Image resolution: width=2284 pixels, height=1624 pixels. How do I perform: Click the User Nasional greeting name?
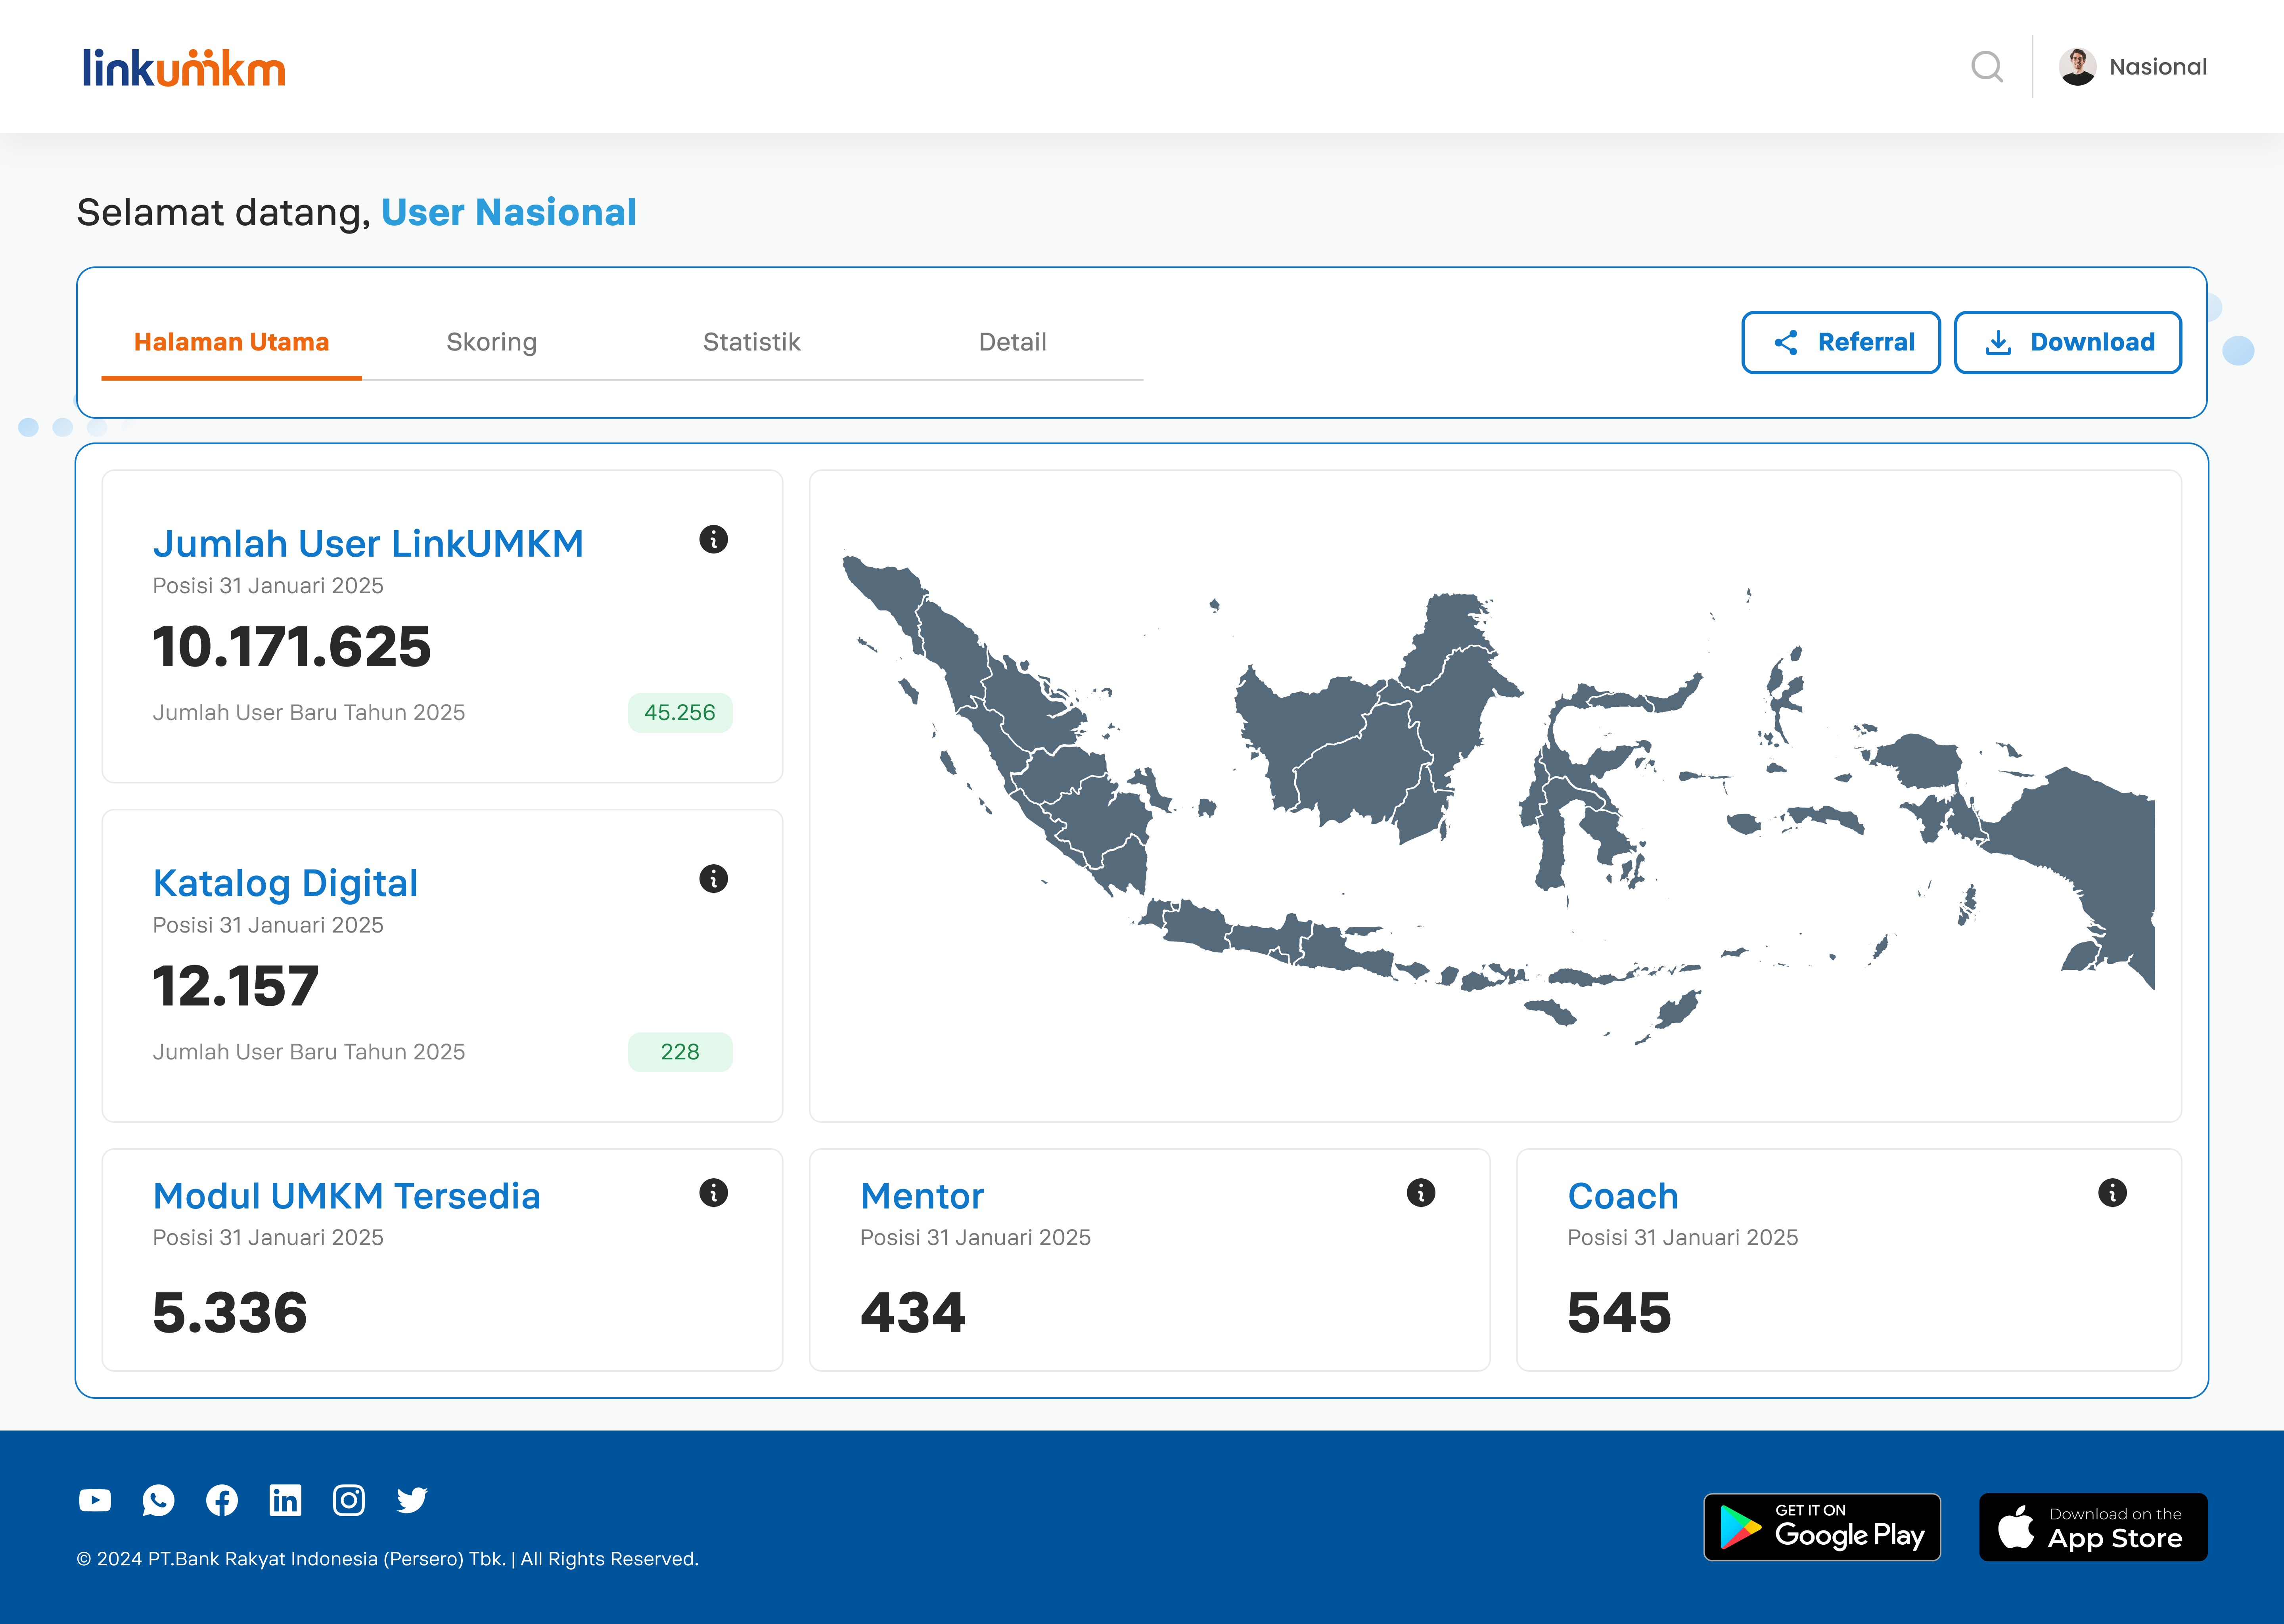pyautogui.click(x=509, y=212)
